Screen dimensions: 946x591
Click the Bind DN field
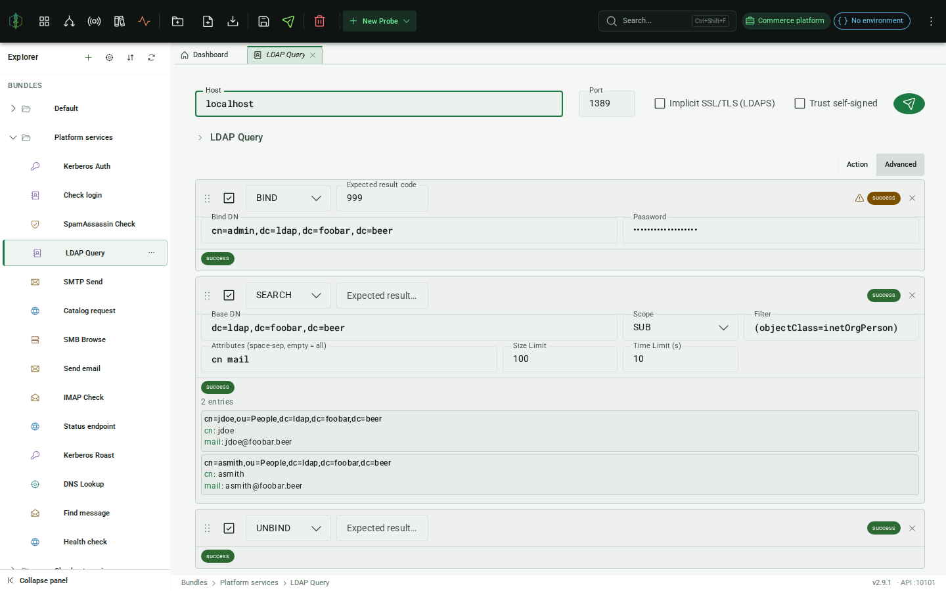[409, 230]
